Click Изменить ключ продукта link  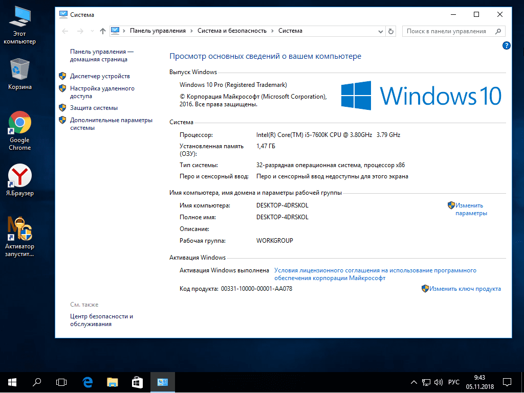pyautogui.click(x=465, y=289)
